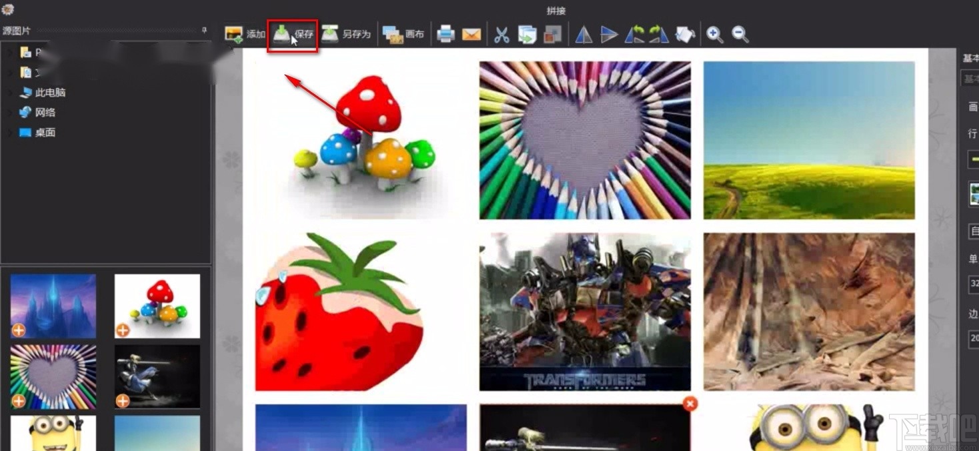Select the pencil heart source thumbnail in left panel
The image size is (979, 451).
coord(53,377)
